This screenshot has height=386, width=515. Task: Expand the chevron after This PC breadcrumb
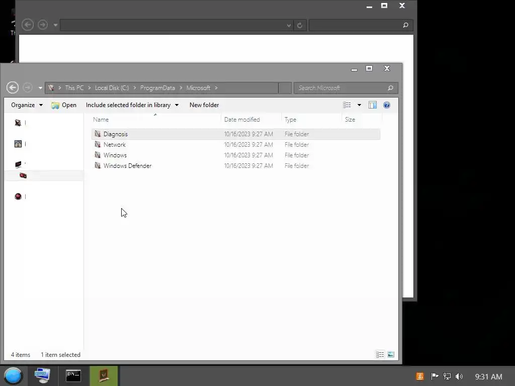coord(90,88)
